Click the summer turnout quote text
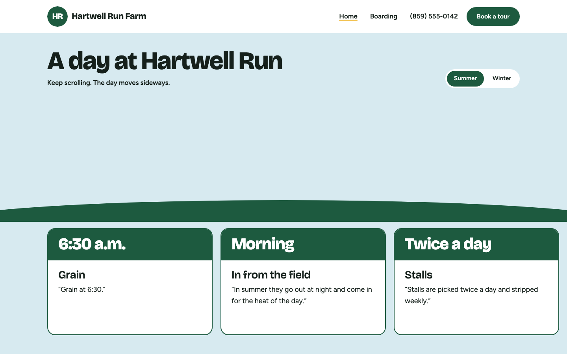567x354 pixels. pos(302,295)
